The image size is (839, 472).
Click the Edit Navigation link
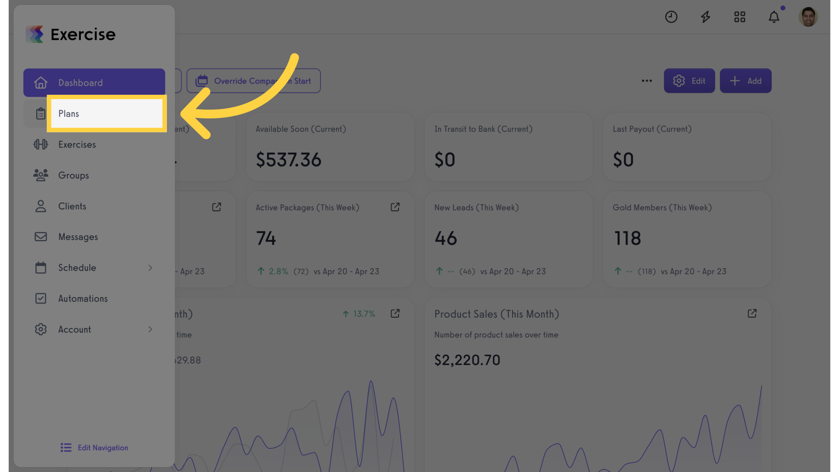[x=94, y=448]
